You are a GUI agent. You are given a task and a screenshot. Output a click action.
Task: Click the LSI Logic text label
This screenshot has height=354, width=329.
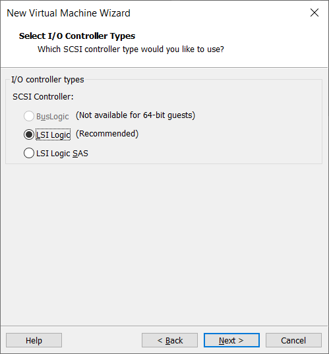point(53,134)
